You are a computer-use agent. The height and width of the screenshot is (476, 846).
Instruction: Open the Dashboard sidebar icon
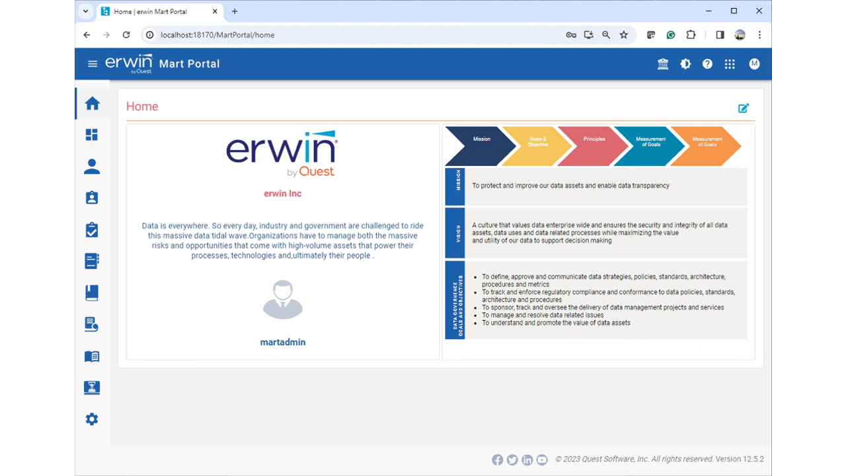pos(92,135)
